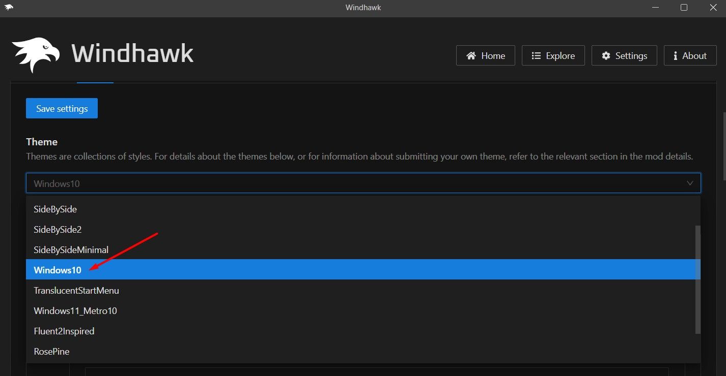Maximize the Windhawk window
Image resolution: width=726 pixels, height=376 pixels.
pyautogui.click(x=684, y=8)
